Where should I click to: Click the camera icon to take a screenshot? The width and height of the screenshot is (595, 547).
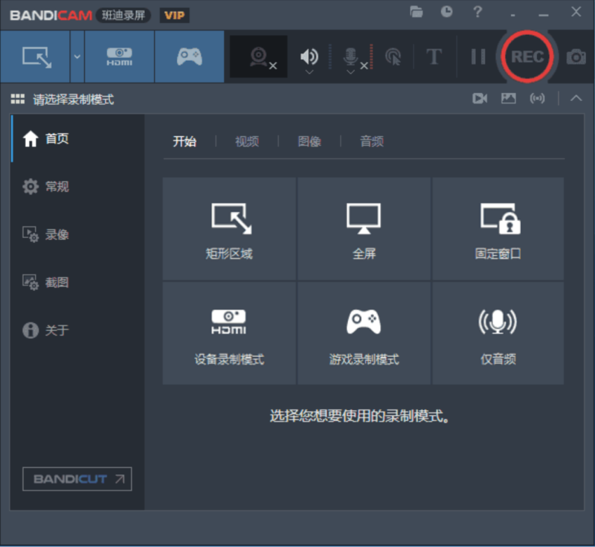[x=575, y=57]
